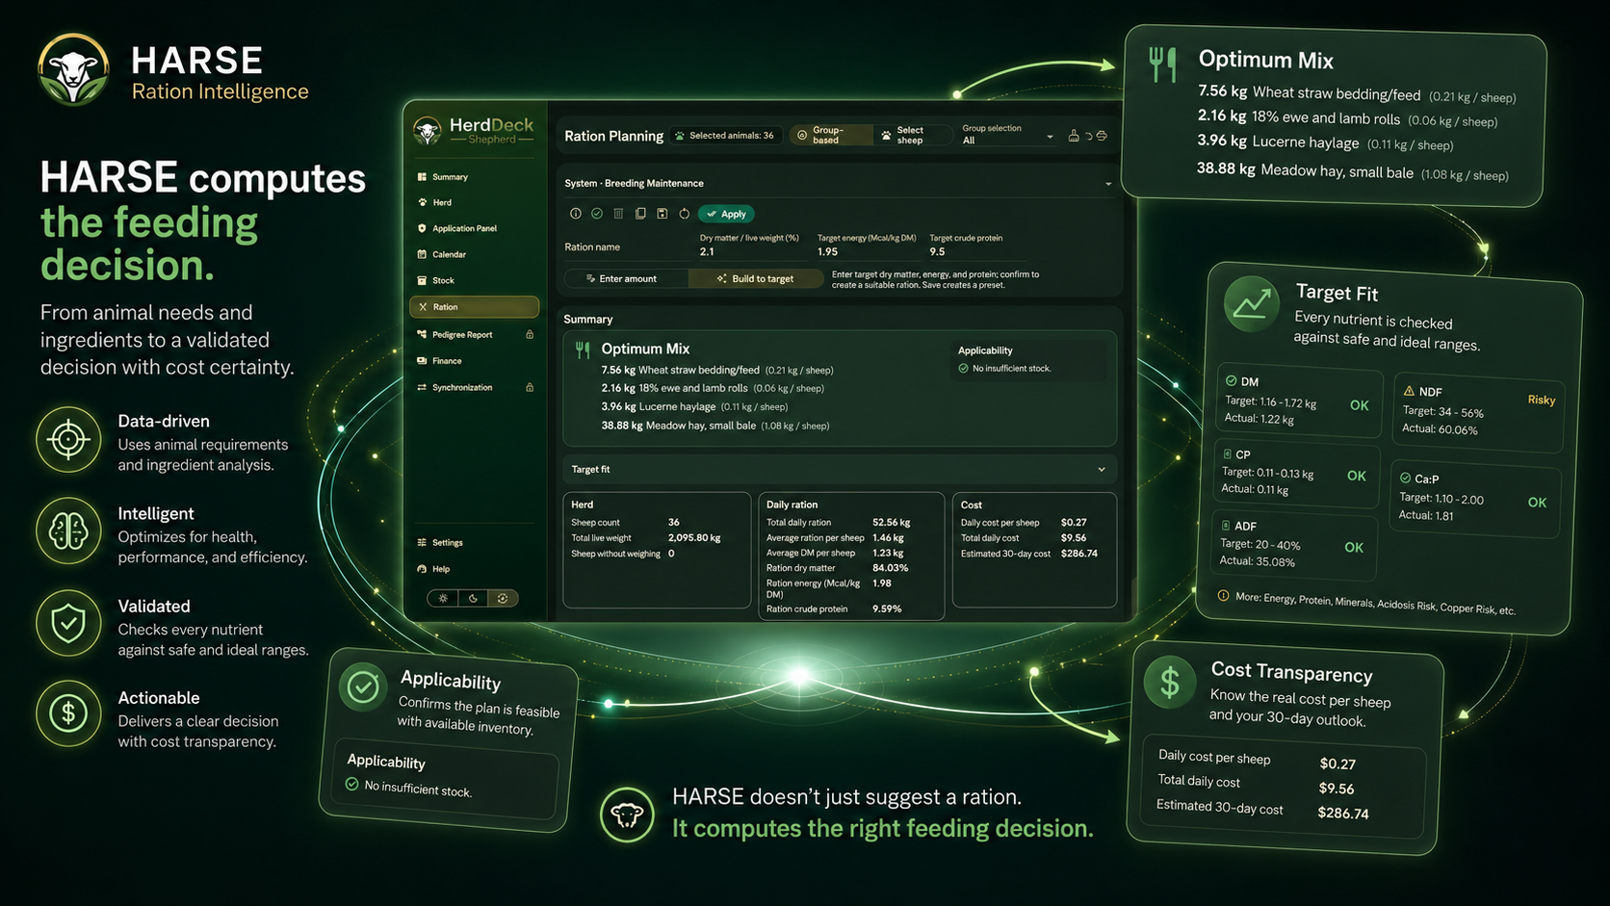The width and height of the screenshot is (1610, 906).
Task: Click the brain icon next to Intelligent
Action: (68, 531)
